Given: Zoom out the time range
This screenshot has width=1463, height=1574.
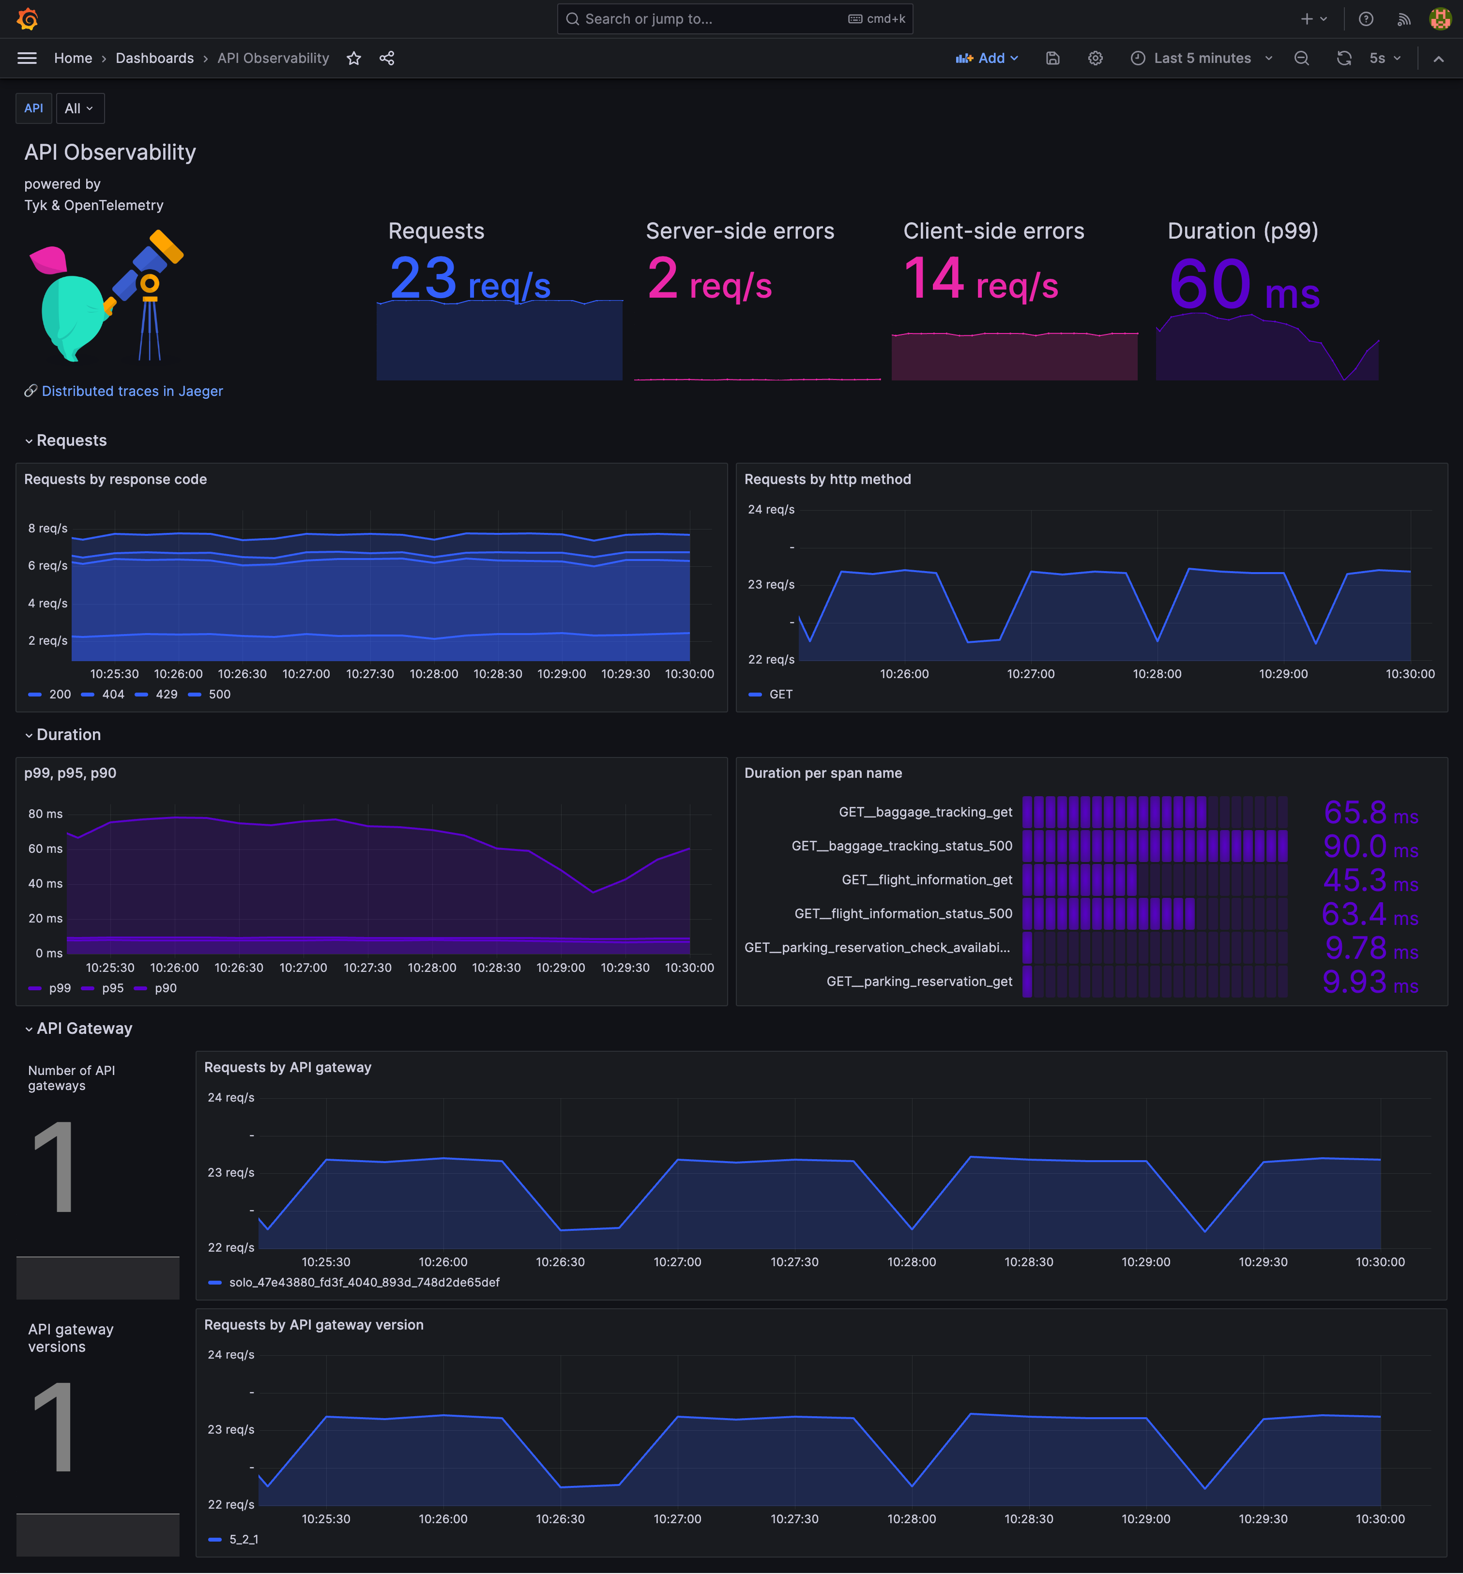Looking at the screenshot, I should click(x=1301, y=59).
